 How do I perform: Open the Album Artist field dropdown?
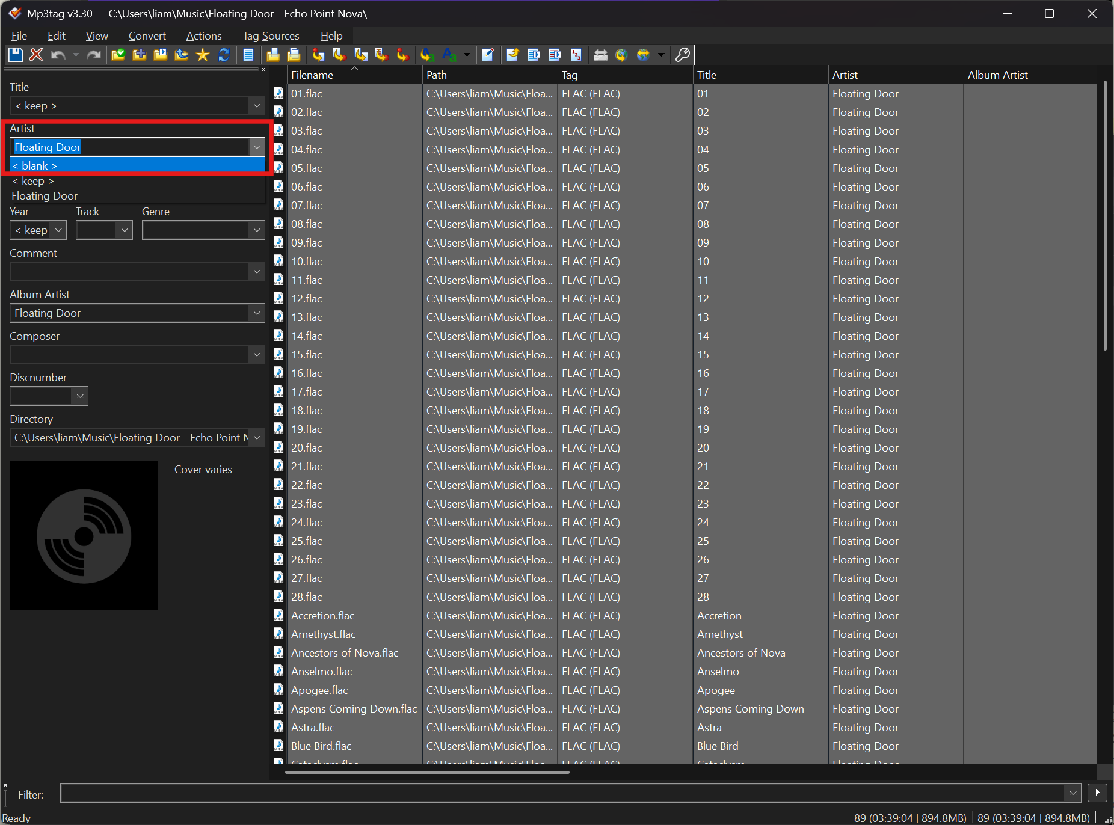(257, 313)
